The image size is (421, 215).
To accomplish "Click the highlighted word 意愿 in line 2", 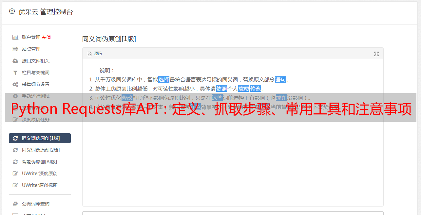I will (244, 89).
